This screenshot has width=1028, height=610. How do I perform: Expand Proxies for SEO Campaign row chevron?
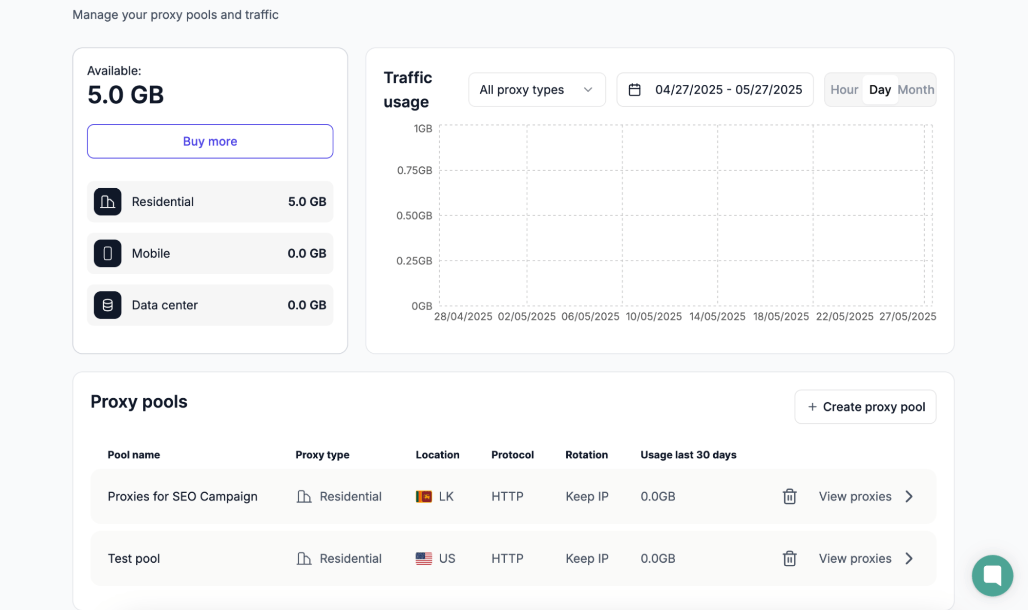tap(909, 496)
